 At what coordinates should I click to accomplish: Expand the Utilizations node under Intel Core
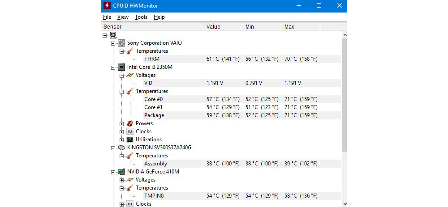122,139
